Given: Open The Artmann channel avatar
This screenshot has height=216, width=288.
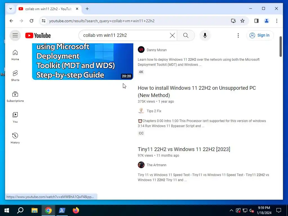Looking at the screenshot, I should (x=141, y=165).
